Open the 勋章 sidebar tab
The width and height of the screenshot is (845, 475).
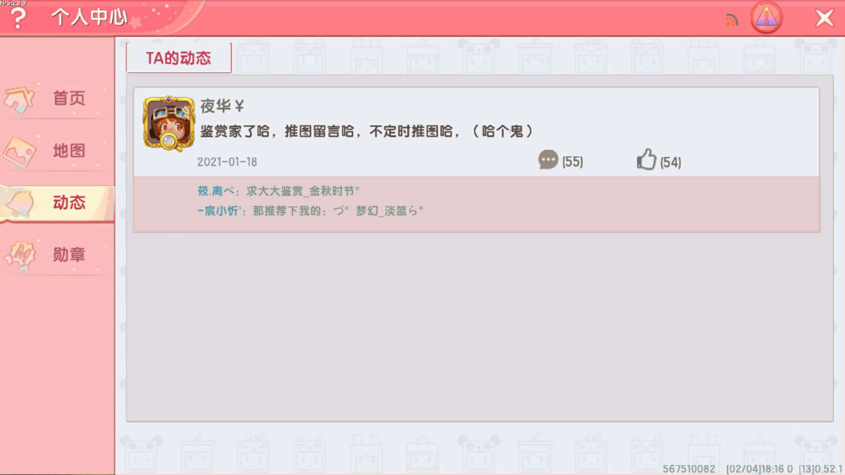coord(57,255)
